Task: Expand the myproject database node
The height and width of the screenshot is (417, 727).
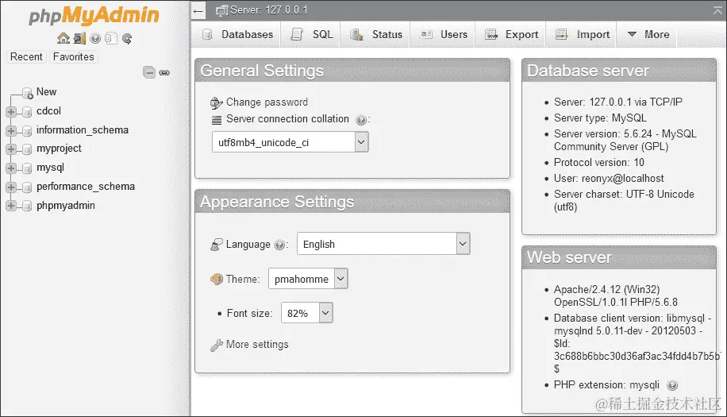Action: pyautogui.click(x=11, y=149)
